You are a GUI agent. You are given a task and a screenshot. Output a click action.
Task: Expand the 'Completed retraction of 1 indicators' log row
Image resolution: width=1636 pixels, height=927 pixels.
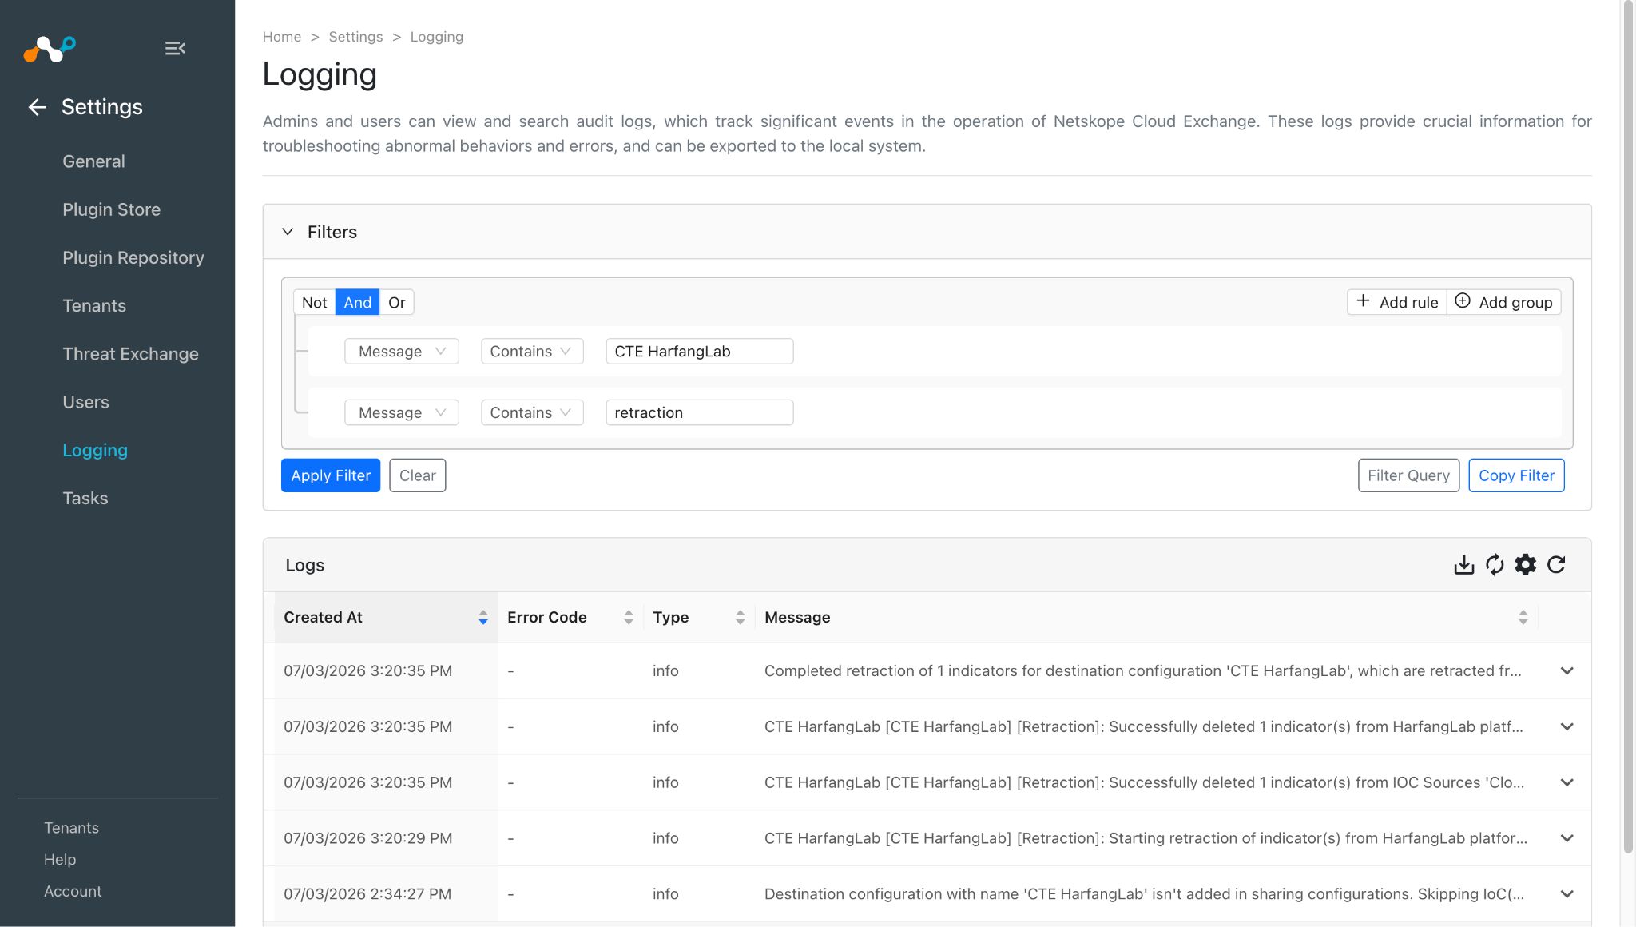[1567, 671]
